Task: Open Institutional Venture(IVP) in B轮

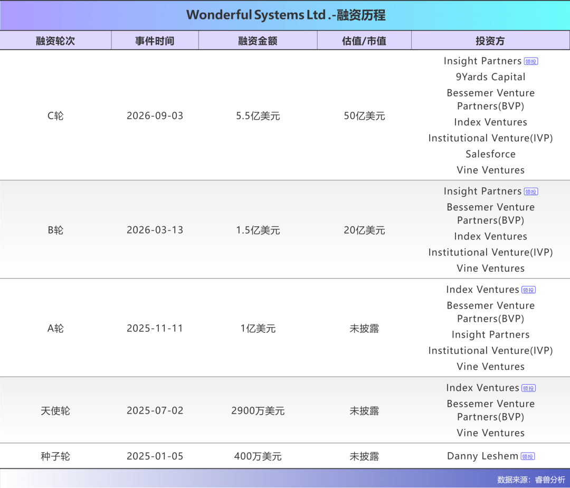Action: tap(490, 252)
